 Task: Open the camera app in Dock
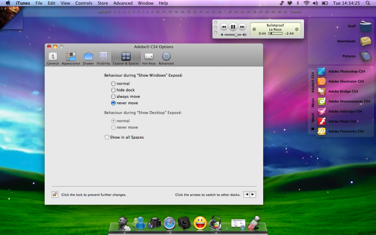[x=155, y=223]
